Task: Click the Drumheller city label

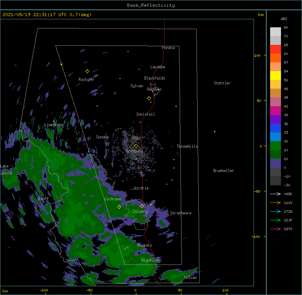Action: (x=224, y=171)
